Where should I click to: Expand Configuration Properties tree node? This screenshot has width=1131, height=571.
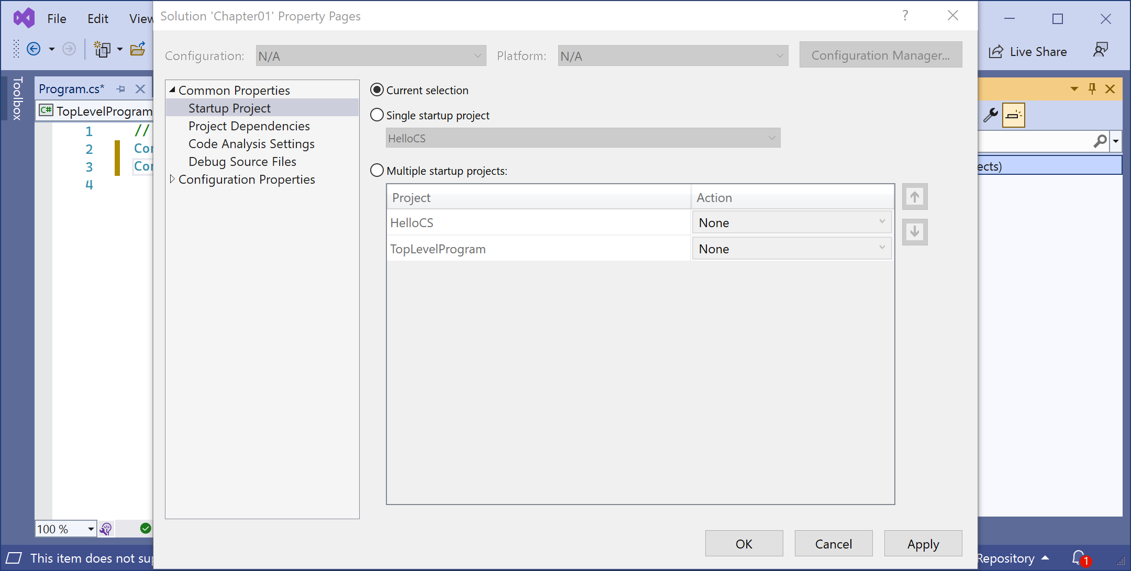[172, 180]
